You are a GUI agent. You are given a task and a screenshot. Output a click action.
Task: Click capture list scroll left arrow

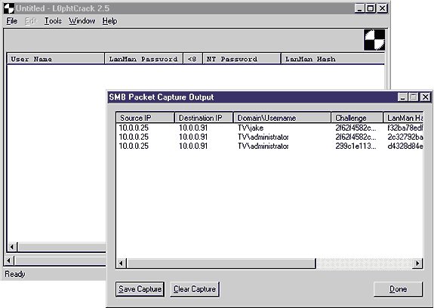coord(121,263)
